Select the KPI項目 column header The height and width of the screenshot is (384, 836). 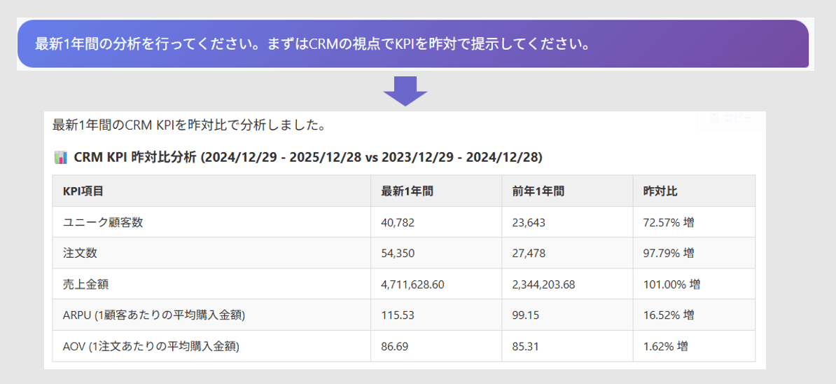(x=83, y=191)
